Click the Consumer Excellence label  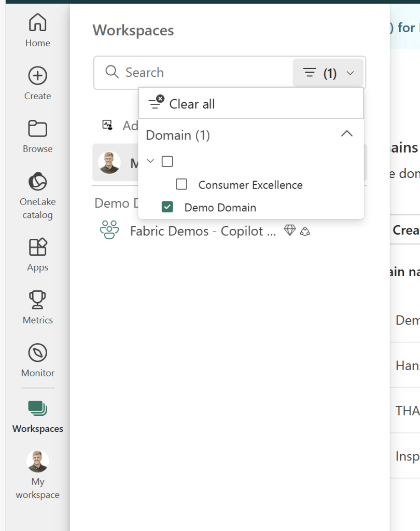point(250,185)
